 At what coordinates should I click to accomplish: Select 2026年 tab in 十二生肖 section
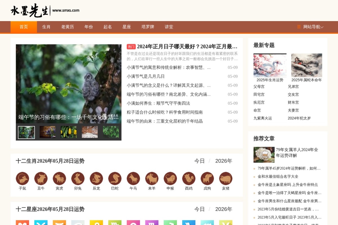tap(224, 161)
